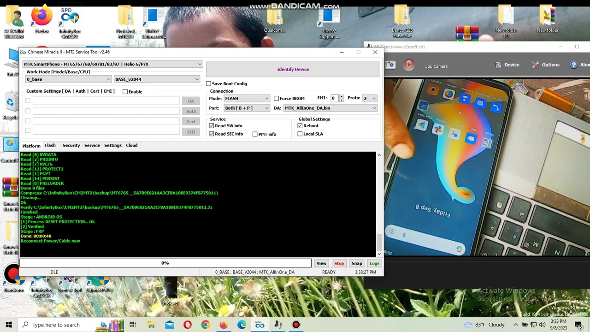Open Windows Start menu
This screenshot has width=590, height=332.
coord(9,325)
